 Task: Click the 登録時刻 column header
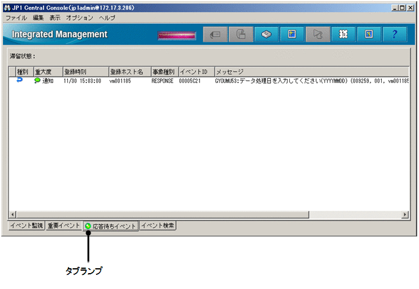86,71
